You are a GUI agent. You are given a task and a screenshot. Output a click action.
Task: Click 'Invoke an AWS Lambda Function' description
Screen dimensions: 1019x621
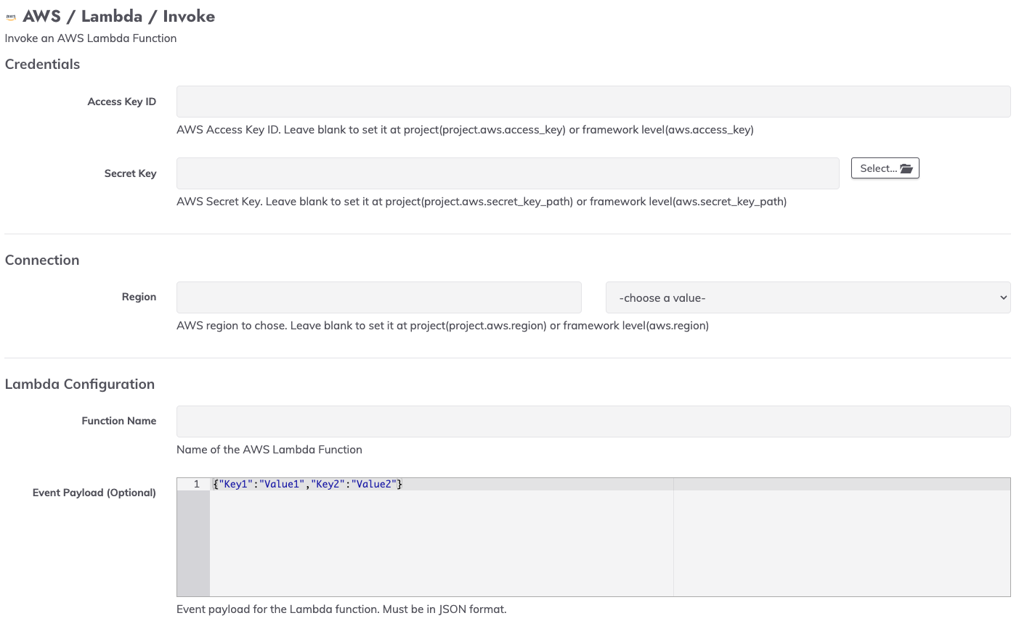[91, 38]
